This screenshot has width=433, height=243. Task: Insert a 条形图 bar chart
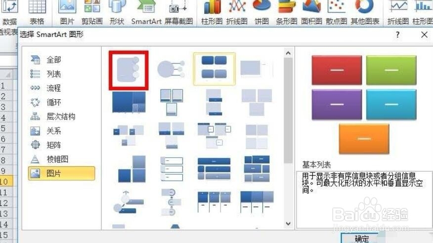[x=286, y=12]
